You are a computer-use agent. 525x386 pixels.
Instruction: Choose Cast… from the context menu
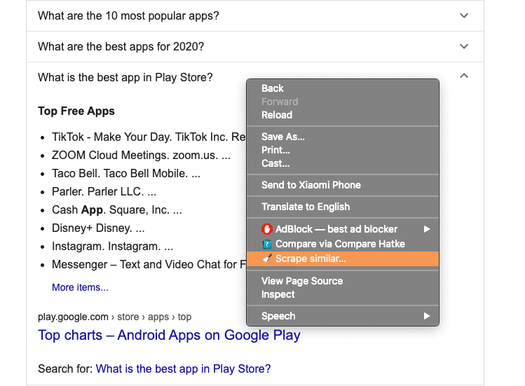pyautogui.click(x=343, y=163)
